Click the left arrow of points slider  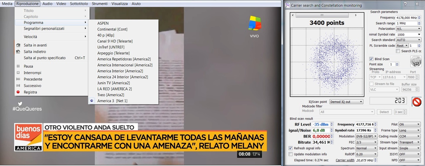coord(293,15)
